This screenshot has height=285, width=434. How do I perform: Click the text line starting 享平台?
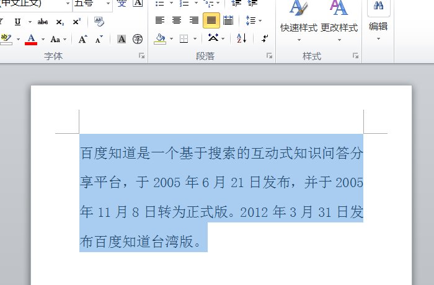coord(221,183)
